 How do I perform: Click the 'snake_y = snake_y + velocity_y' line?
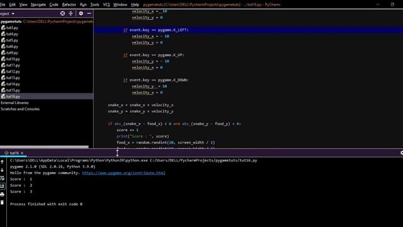[140, 112]
